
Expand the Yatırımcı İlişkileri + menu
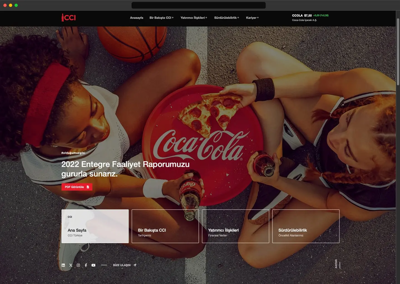point(194,18)
